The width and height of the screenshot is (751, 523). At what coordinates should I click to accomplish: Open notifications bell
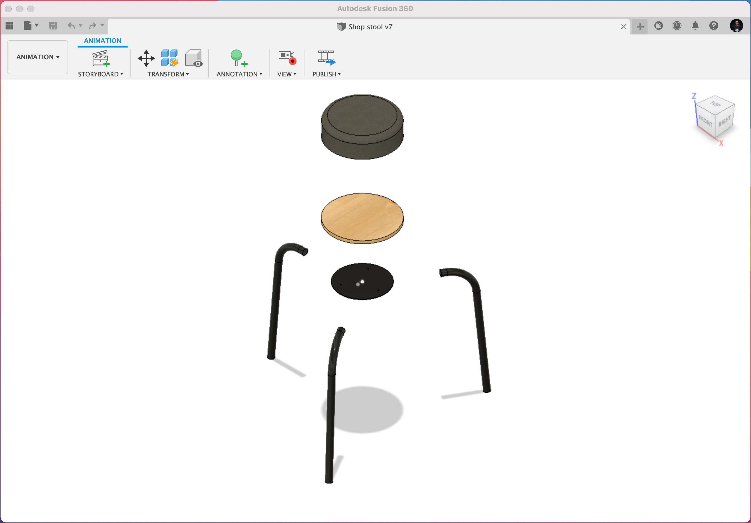pyautogui.click(x=695, y=26)
